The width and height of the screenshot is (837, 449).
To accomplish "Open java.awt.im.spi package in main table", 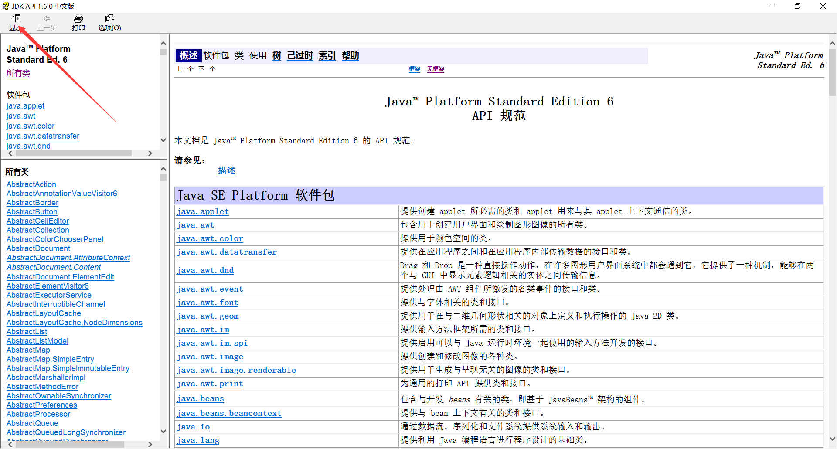I will click(212, 343).
